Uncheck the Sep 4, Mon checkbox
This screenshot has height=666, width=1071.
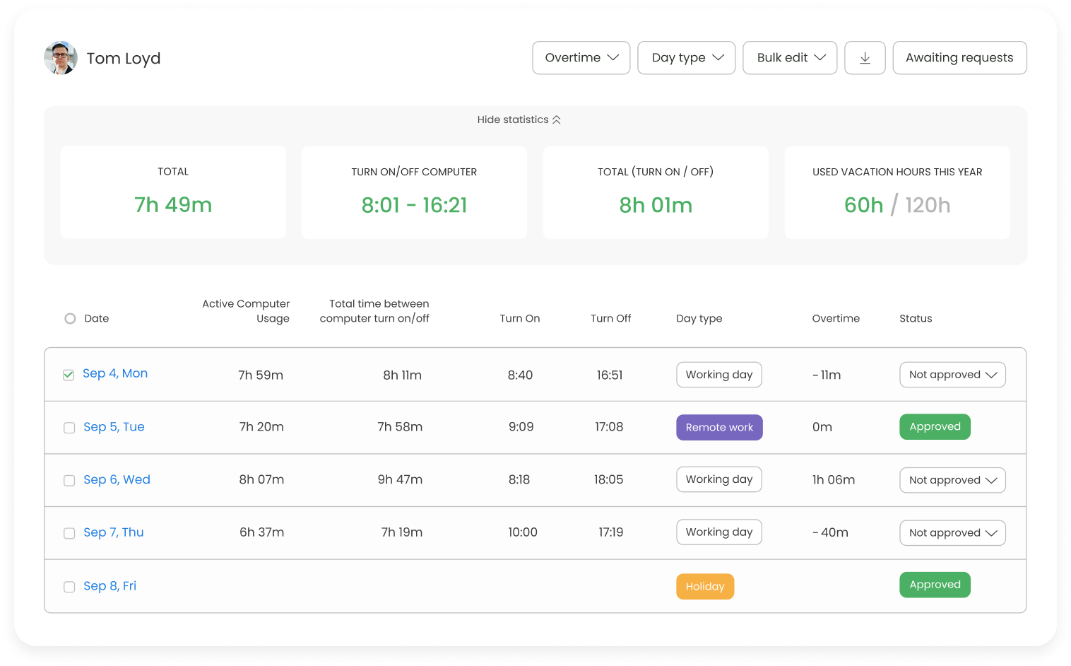tap(69, 375)
